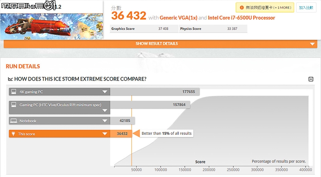Click the 157864 score bar value
This screenshot has height=177, width=321.
(x=179, y=105)
